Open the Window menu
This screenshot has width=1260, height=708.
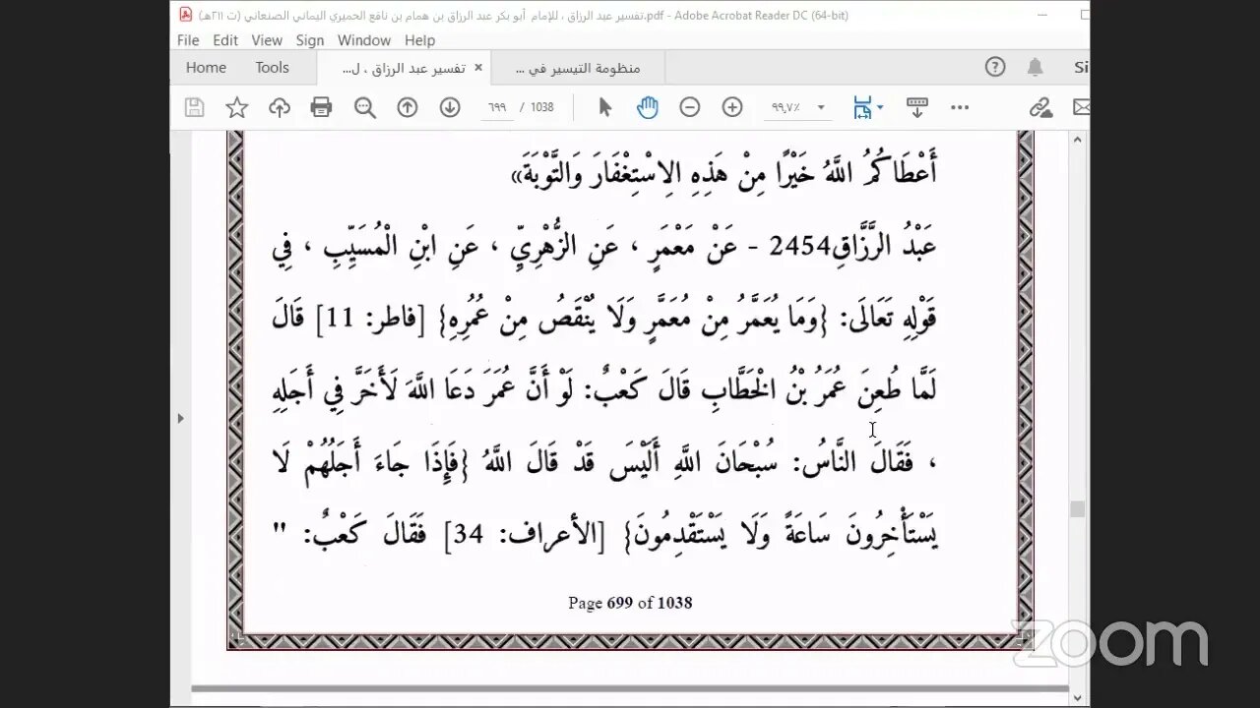364,40
